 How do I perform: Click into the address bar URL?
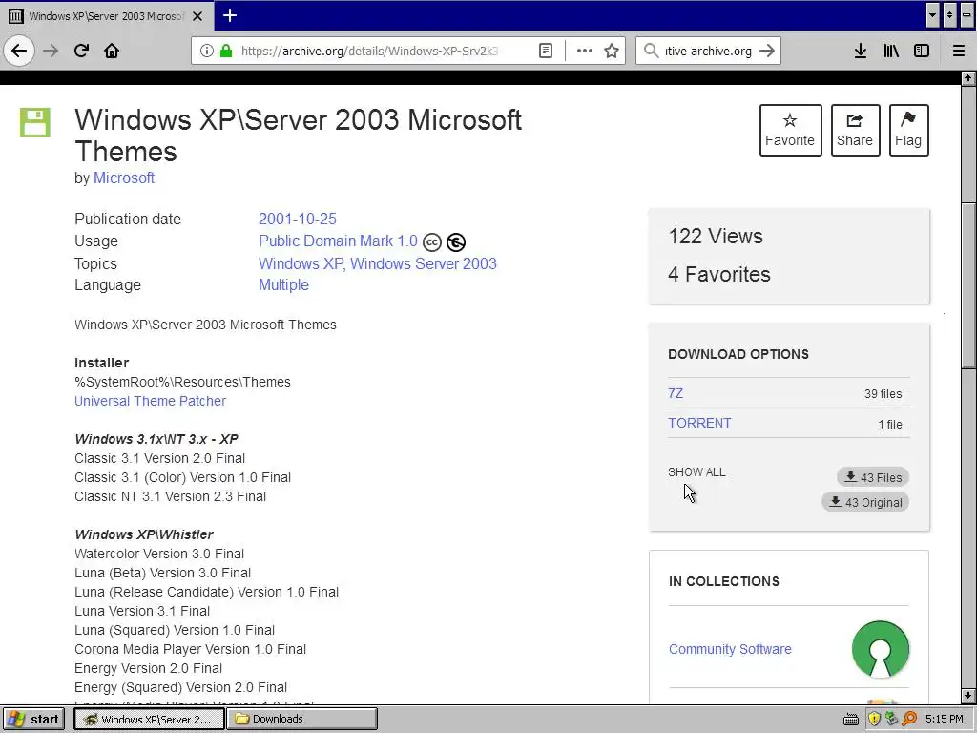[369, 52]
